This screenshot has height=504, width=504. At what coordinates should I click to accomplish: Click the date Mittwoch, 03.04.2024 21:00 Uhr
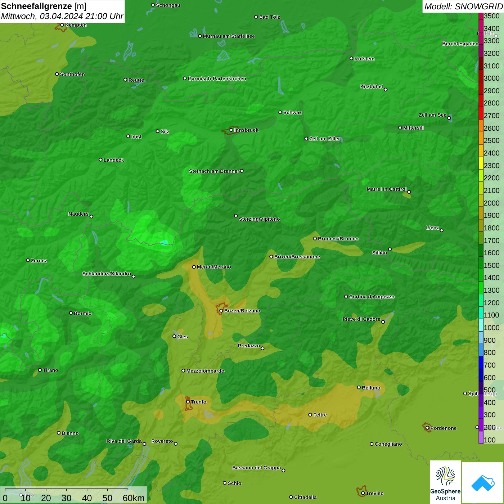[62, 16]
